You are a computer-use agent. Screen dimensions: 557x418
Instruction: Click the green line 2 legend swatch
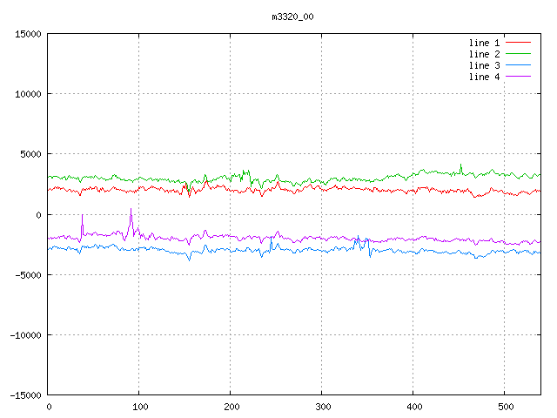518,54
